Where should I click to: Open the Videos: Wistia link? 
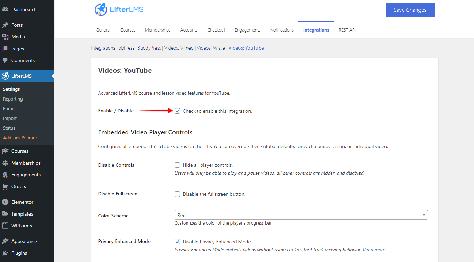[x=211, y=48]
